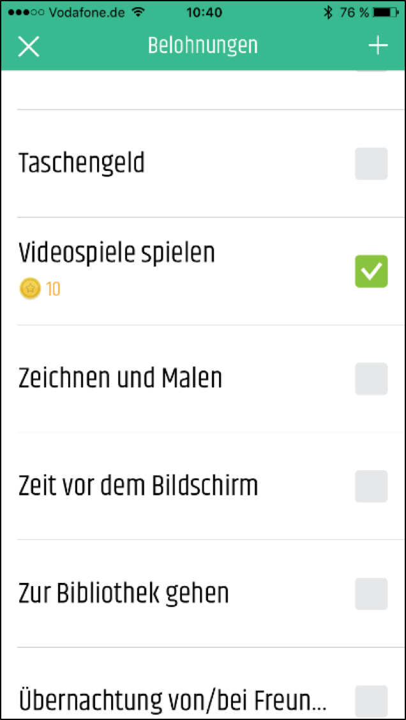Tap the 10 coin value text
Viewport: 406px width, 720px height.
pyautogui.click(x=53, y=290)
